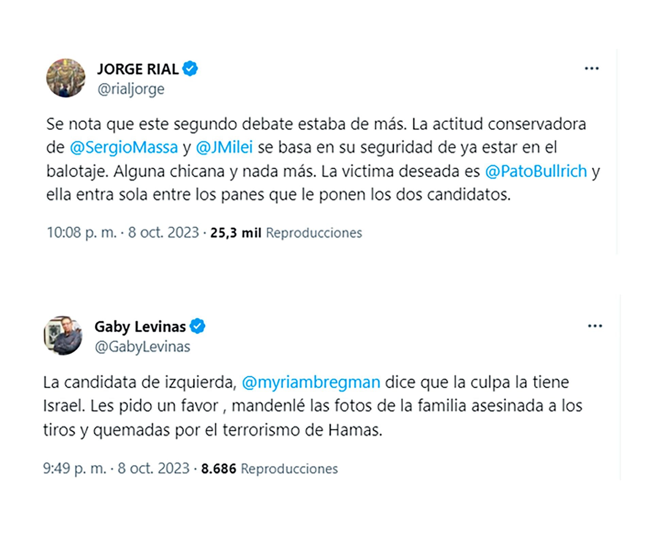The height and width of the screenshot is (550, 653).
Task: Open the @myriambregman mention
Action: coord(311,382)
